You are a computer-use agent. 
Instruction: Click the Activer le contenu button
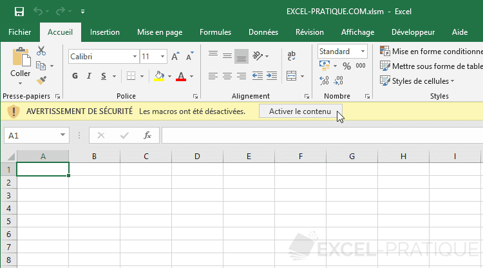pos(300,111)
